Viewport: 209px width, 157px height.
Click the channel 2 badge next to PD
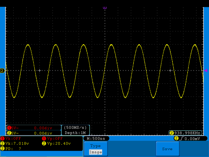2,148
